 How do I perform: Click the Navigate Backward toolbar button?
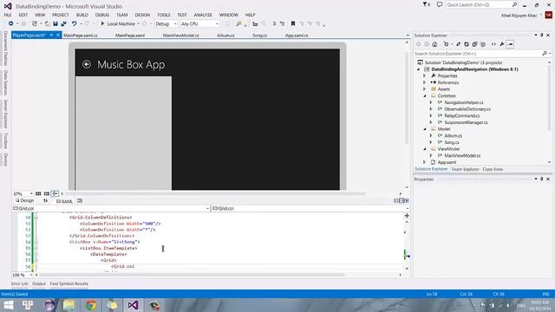[11, 23]
